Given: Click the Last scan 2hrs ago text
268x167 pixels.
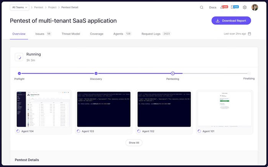Looking at the screenshot, I should click(235, 34).
